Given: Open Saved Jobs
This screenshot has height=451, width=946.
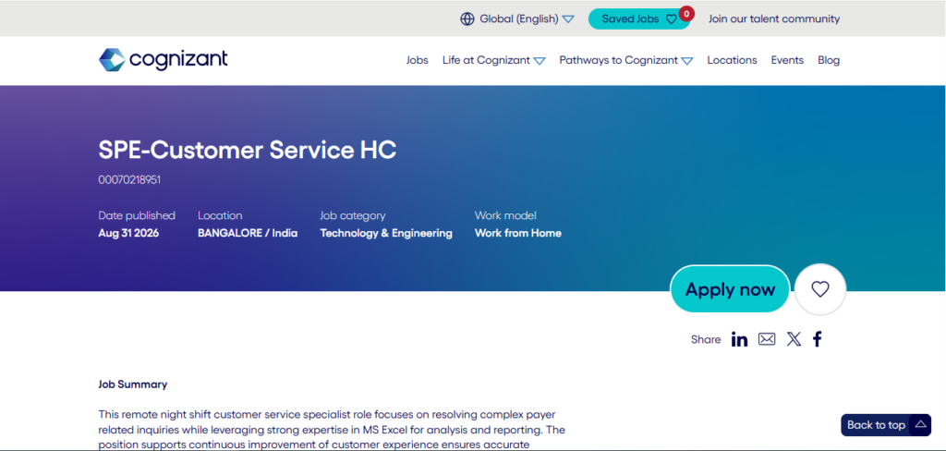Looking at the screenshot, I should click(x=639, y=18).
